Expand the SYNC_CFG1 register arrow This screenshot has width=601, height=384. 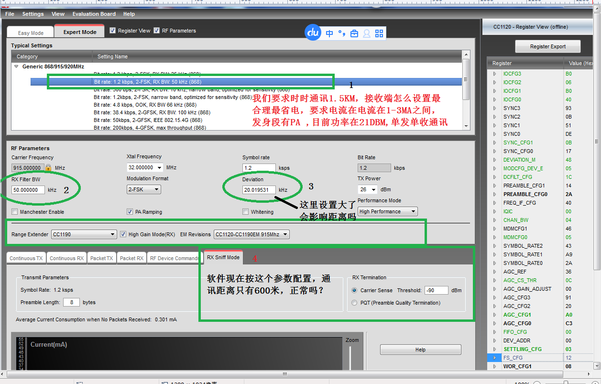(x=495, y=143)
